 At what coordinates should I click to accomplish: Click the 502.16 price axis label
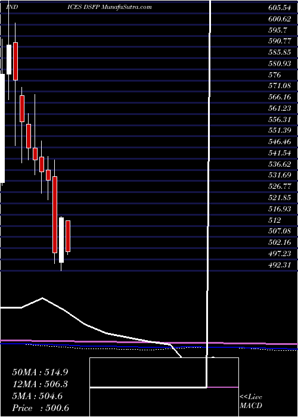pos(280,242)
